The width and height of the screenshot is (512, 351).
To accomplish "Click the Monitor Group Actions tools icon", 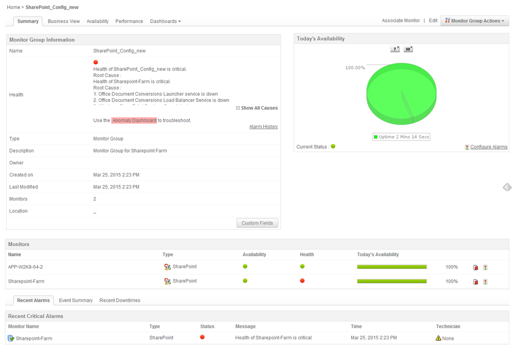I will pyautogui.click(x=448, y=20).
